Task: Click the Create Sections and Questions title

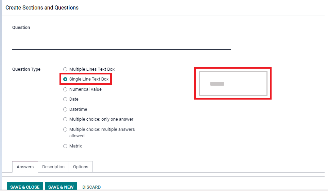Action: pos(42,7)
